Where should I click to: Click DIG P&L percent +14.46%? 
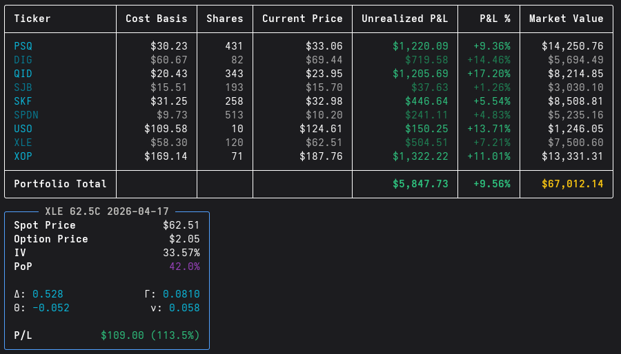489,60
